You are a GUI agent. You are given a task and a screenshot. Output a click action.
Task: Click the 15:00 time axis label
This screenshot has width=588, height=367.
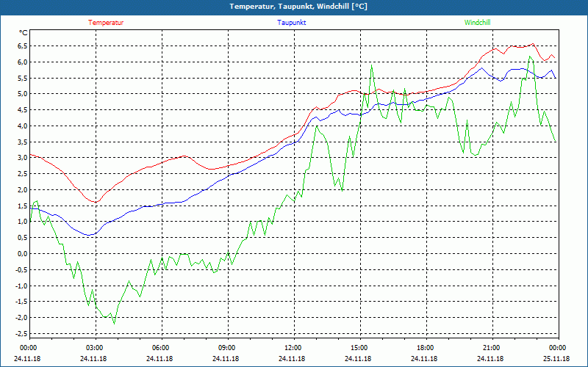360,348
